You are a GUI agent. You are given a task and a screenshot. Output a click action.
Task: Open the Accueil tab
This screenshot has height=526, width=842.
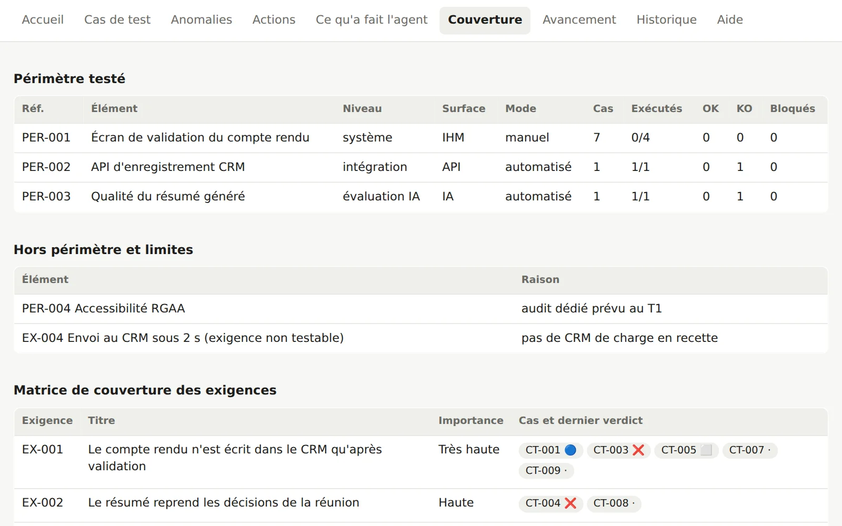pos(43,20)
